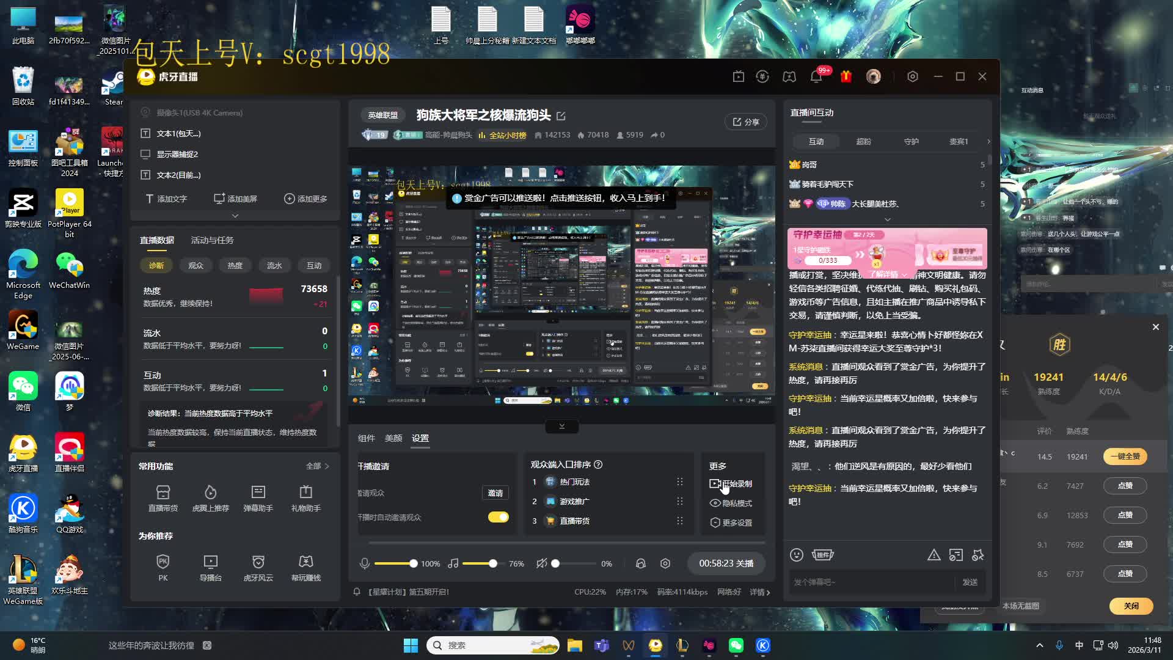
Task: Select the 美颜 tab
Action: pos(393,438)
